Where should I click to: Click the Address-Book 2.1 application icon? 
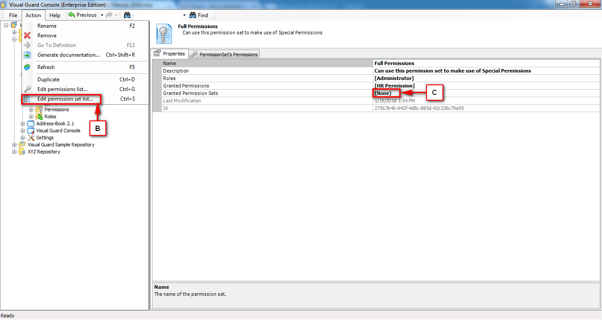pos(31,124)
